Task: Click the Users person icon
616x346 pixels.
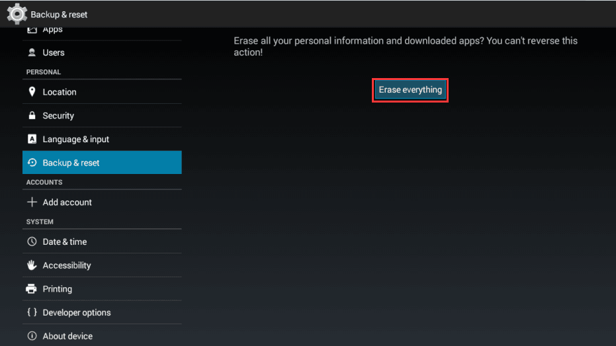Action: (32, 53)
